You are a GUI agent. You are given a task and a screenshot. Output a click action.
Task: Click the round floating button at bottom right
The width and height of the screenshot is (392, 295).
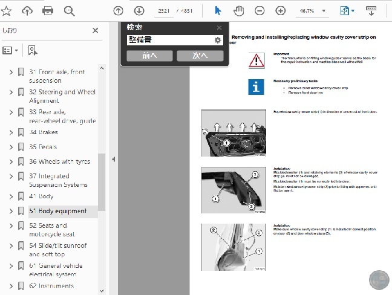(x=379, y=280)
